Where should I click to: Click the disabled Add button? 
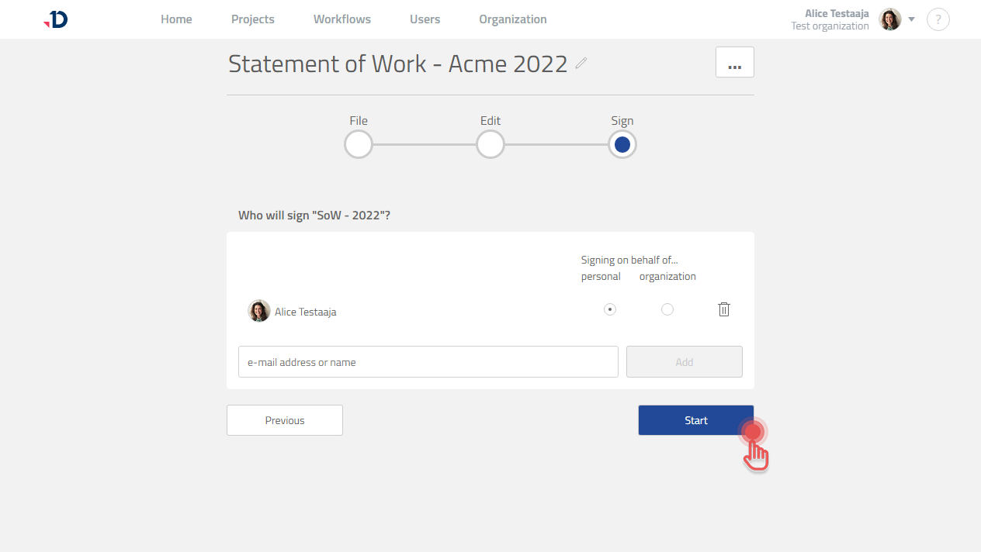(684, 361)
